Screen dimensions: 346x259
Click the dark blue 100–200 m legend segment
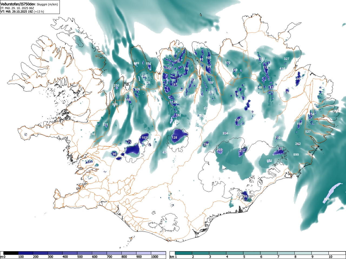[x=26, y=253]
